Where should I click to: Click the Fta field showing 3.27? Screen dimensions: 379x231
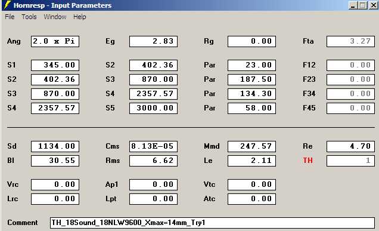coord(350,41)
